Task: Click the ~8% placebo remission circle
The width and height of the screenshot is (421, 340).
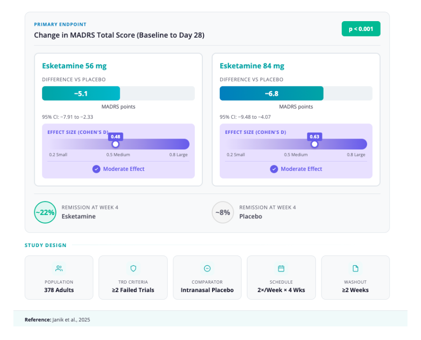Action: (222, 212)
